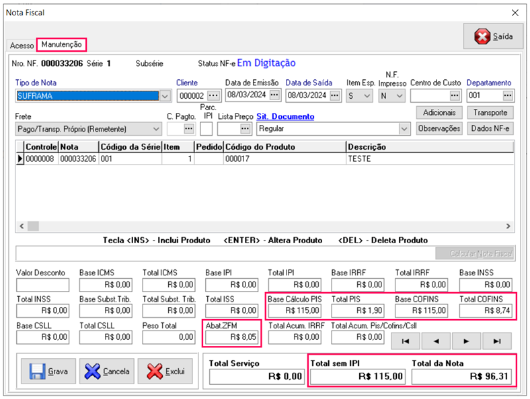This screenshot has width=530, height=399.
Task: Go to last record navigation arrow
Action: [497, 341]
